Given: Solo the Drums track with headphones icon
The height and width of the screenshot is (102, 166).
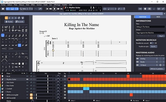Looking at the screenshot, I should pos(34,92).
